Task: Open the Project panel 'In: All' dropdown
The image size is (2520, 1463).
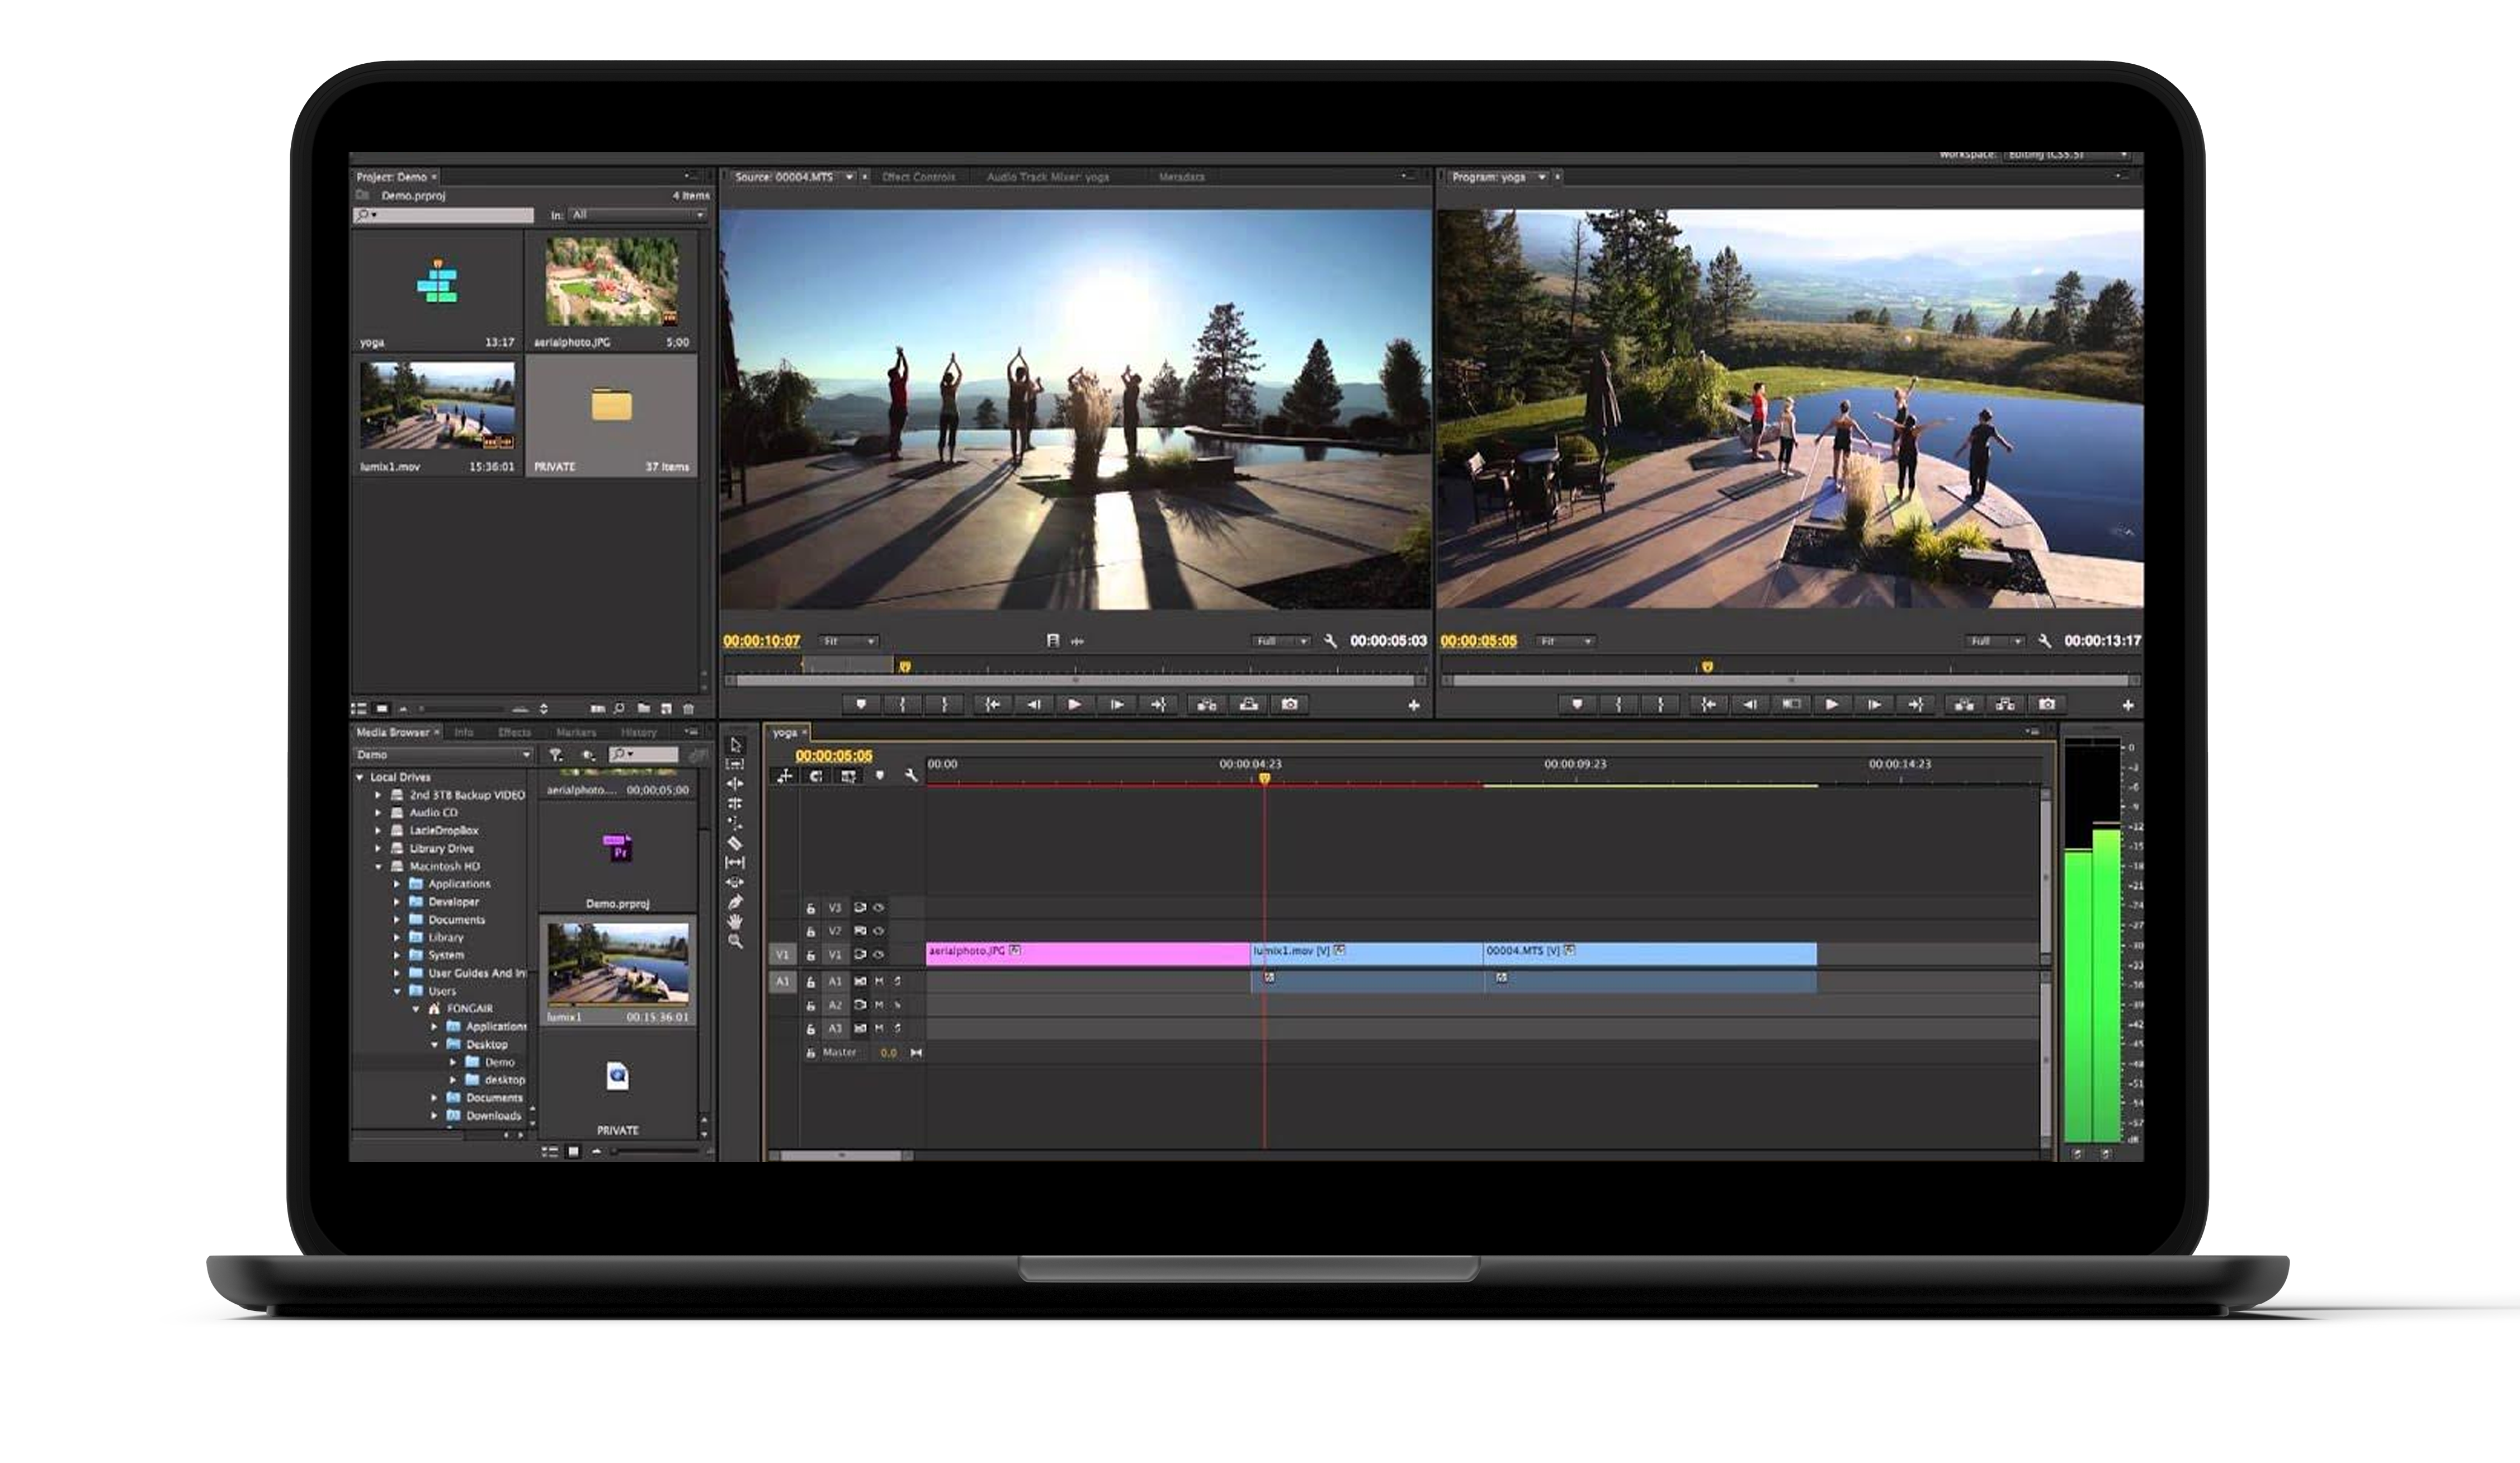Action: coord(637,215)
